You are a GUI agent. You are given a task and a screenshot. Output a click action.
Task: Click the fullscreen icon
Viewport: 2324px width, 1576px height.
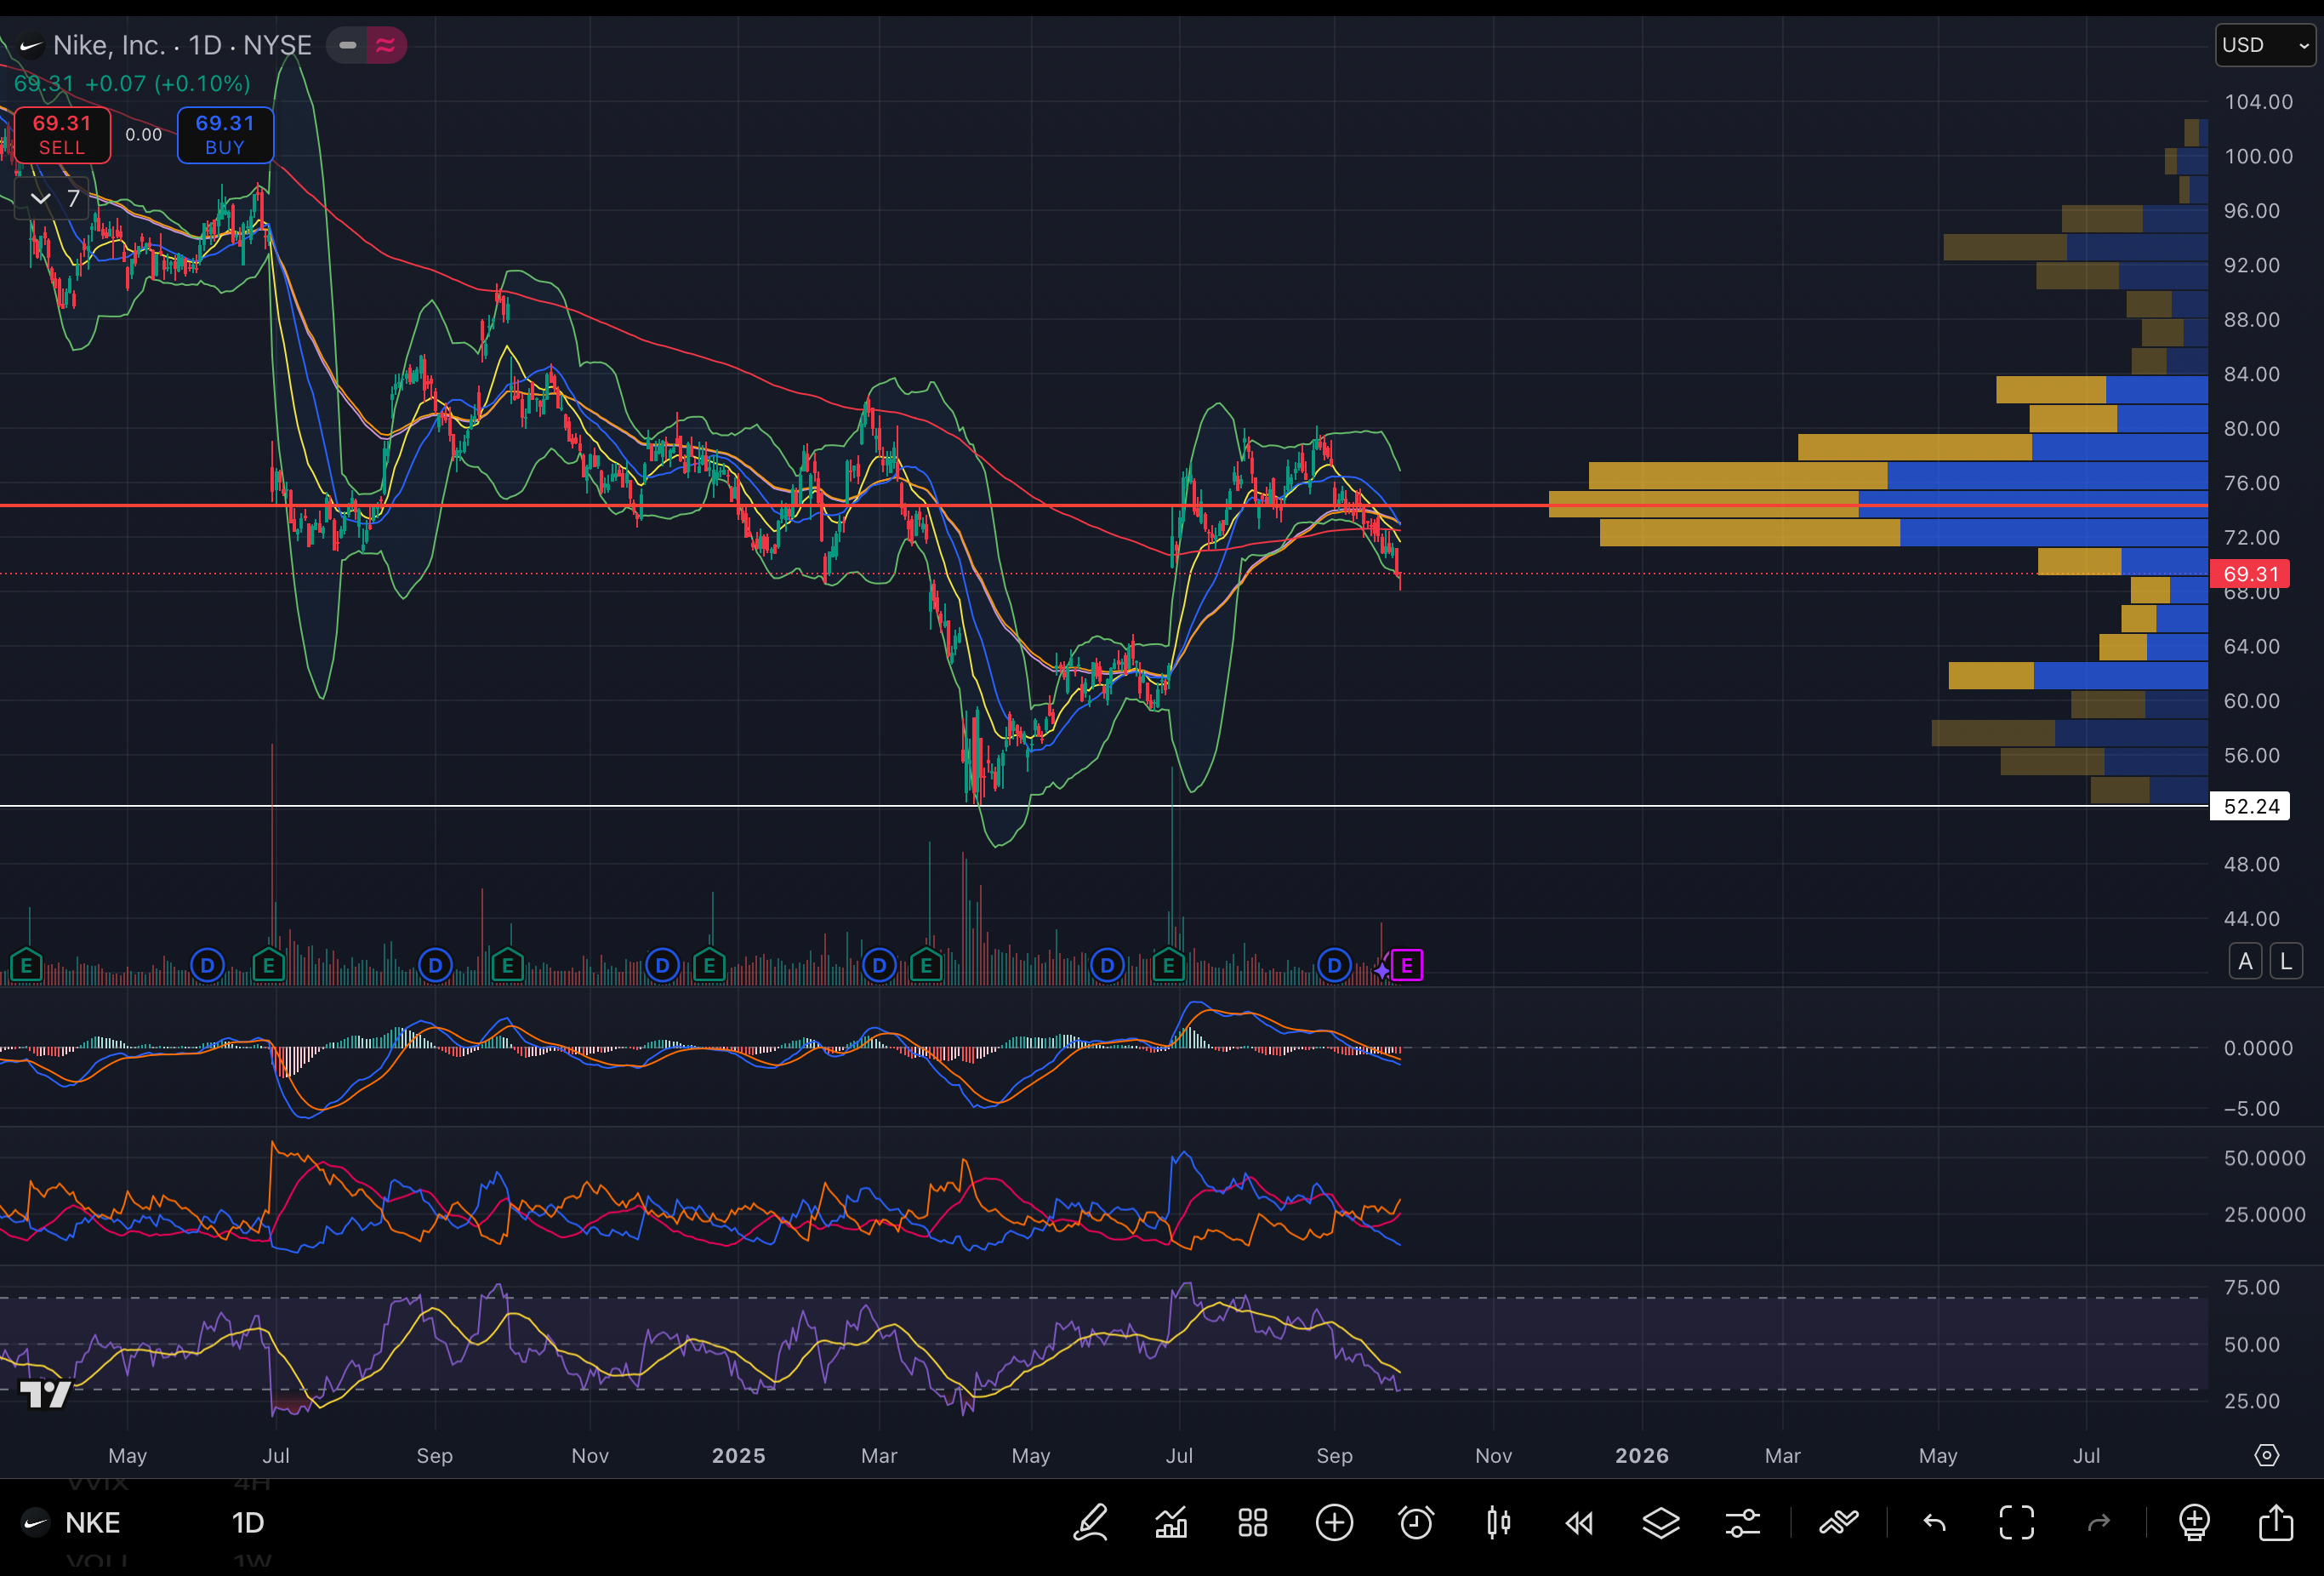pos(2016,1523)
